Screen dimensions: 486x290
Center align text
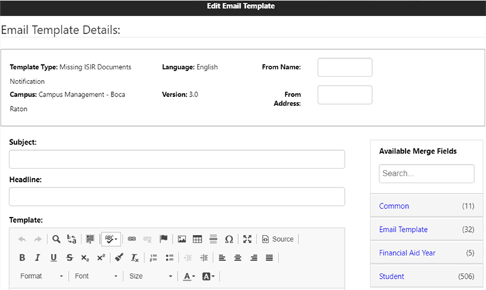point(238,257)
